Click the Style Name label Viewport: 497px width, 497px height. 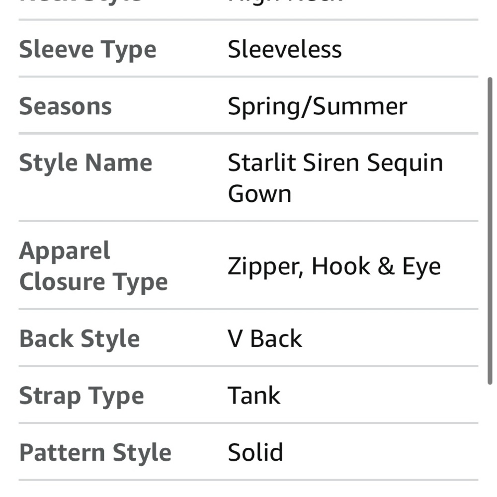pyautogui.click(x=85, y=163)
